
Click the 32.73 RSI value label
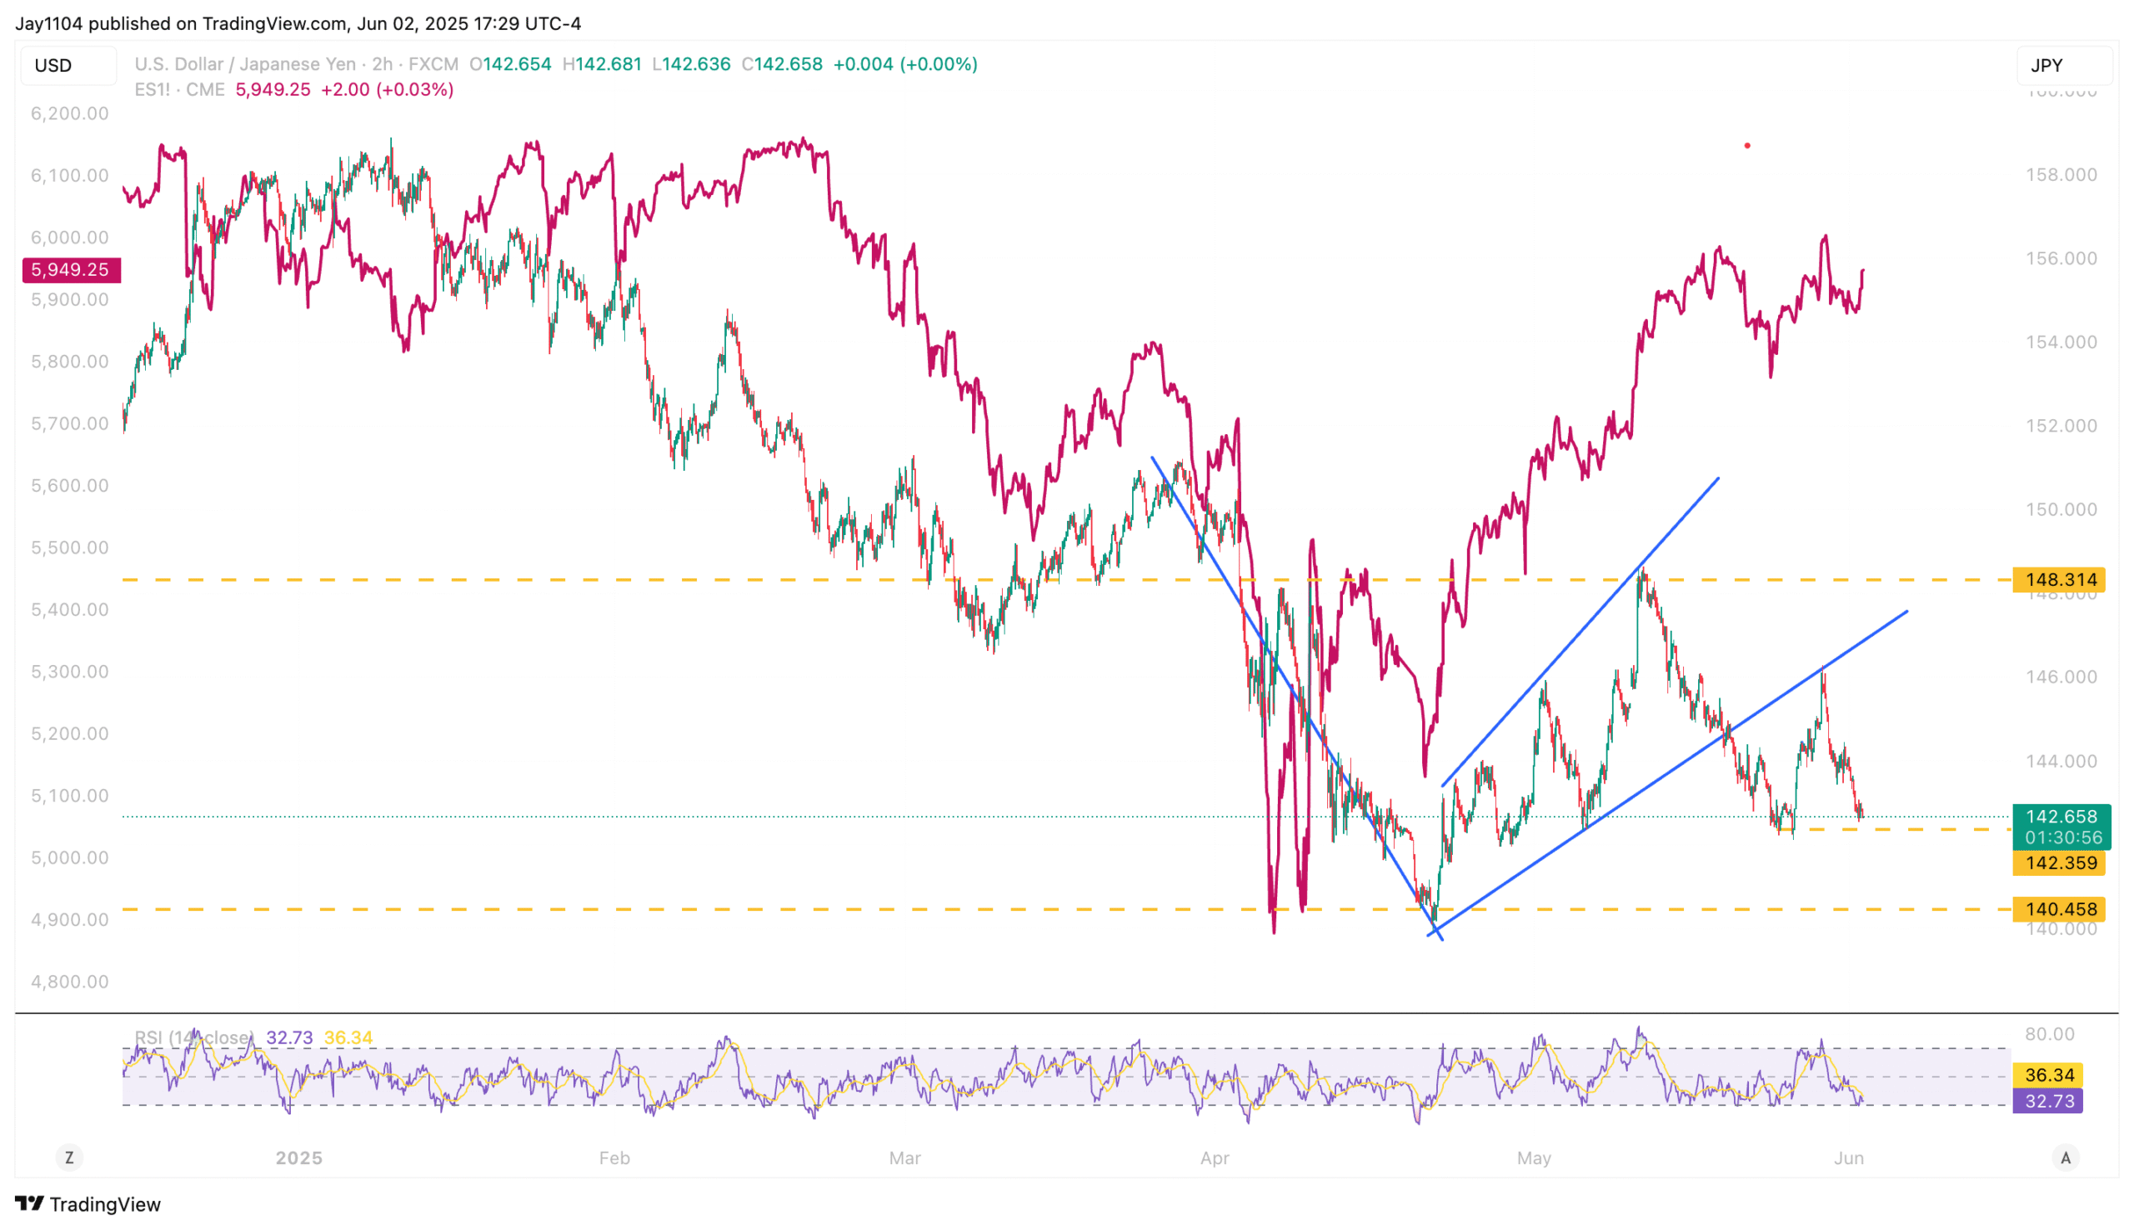[2048, 1101]
